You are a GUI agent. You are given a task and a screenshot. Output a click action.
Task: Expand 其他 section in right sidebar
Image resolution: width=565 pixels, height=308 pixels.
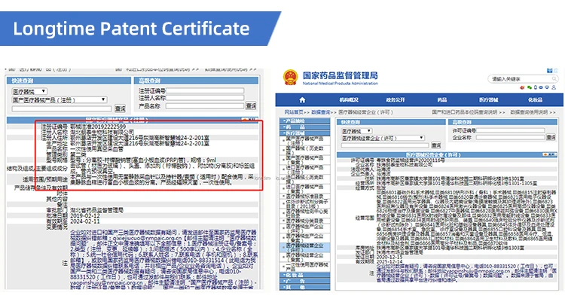click(305, 287)
